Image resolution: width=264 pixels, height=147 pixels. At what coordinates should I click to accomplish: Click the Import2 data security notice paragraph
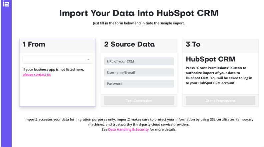point(139,124)
